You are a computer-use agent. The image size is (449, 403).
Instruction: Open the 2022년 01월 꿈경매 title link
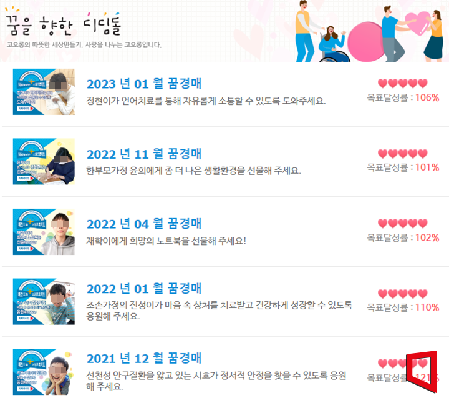click(x=144, y=288)
